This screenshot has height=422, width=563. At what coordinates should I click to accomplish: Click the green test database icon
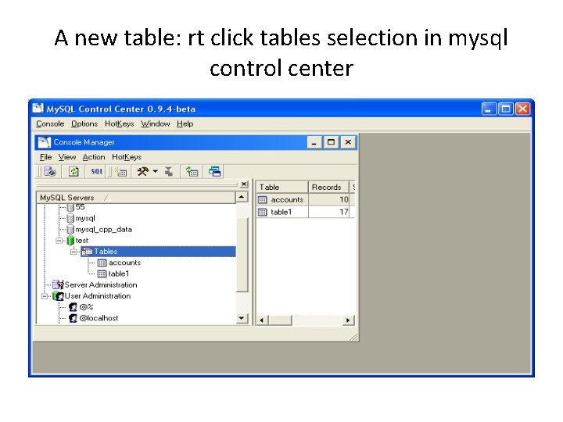tap(70, 241)
